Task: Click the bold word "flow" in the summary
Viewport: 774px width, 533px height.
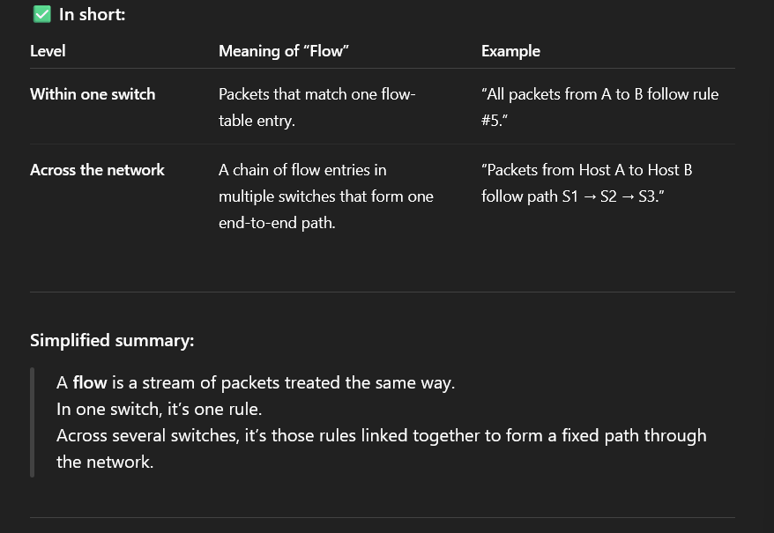Action: [90, 383]
